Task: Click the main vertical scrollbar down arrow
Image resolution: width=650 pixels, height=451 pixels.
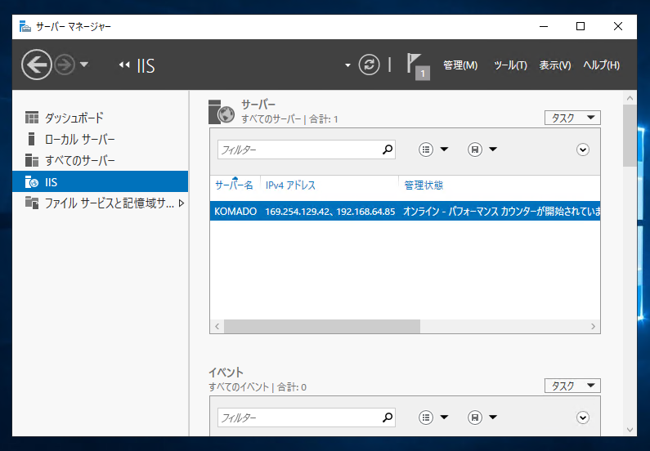Action: coord(630,430)
